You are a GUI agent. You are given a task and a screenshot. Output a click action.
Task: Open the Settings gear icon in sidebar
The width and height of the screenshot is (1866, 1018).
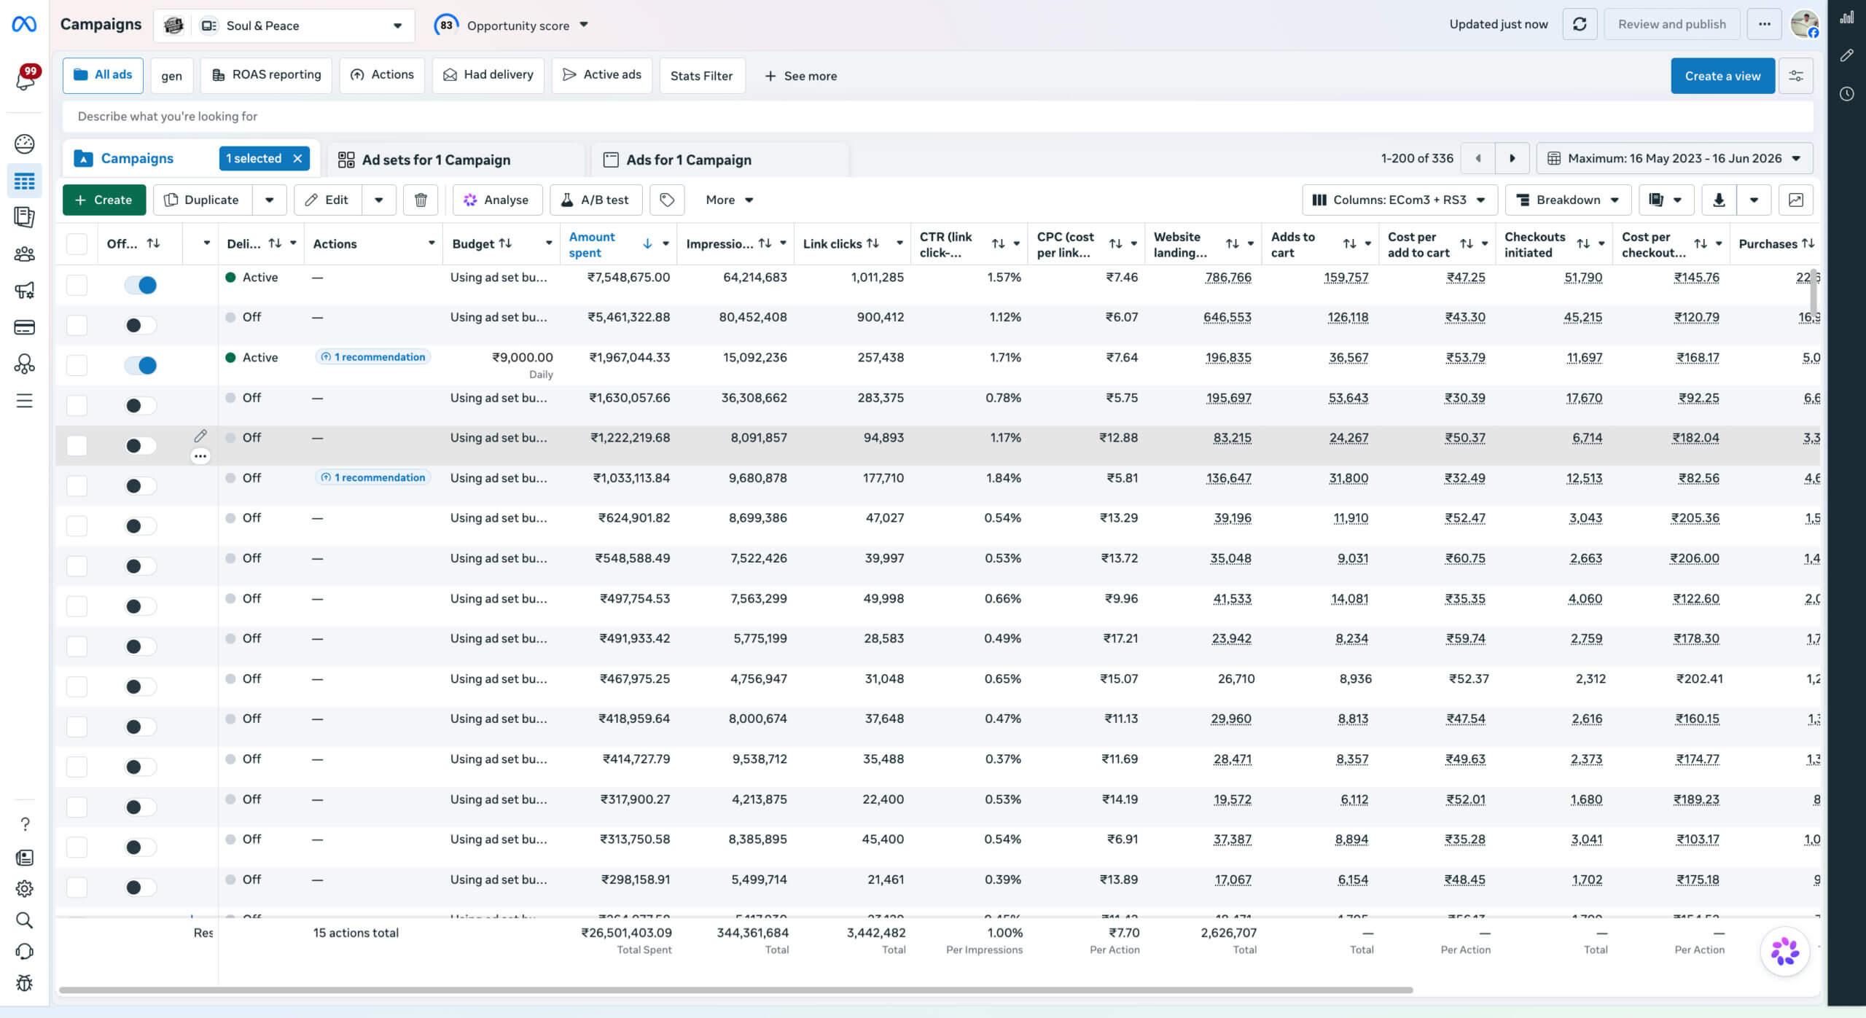point(24,889)
